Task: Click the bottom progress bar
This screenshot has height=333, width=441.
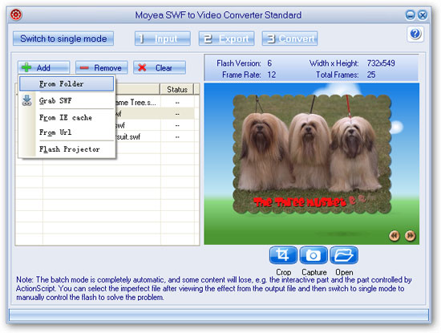Action: click(x=219, y=315)
